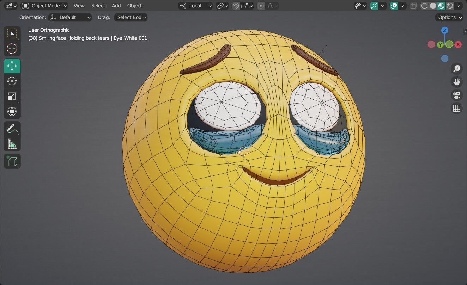Open the proportional falloff dropdown
This screenshot has width=467, height=285.
click(x=272, y=6)
